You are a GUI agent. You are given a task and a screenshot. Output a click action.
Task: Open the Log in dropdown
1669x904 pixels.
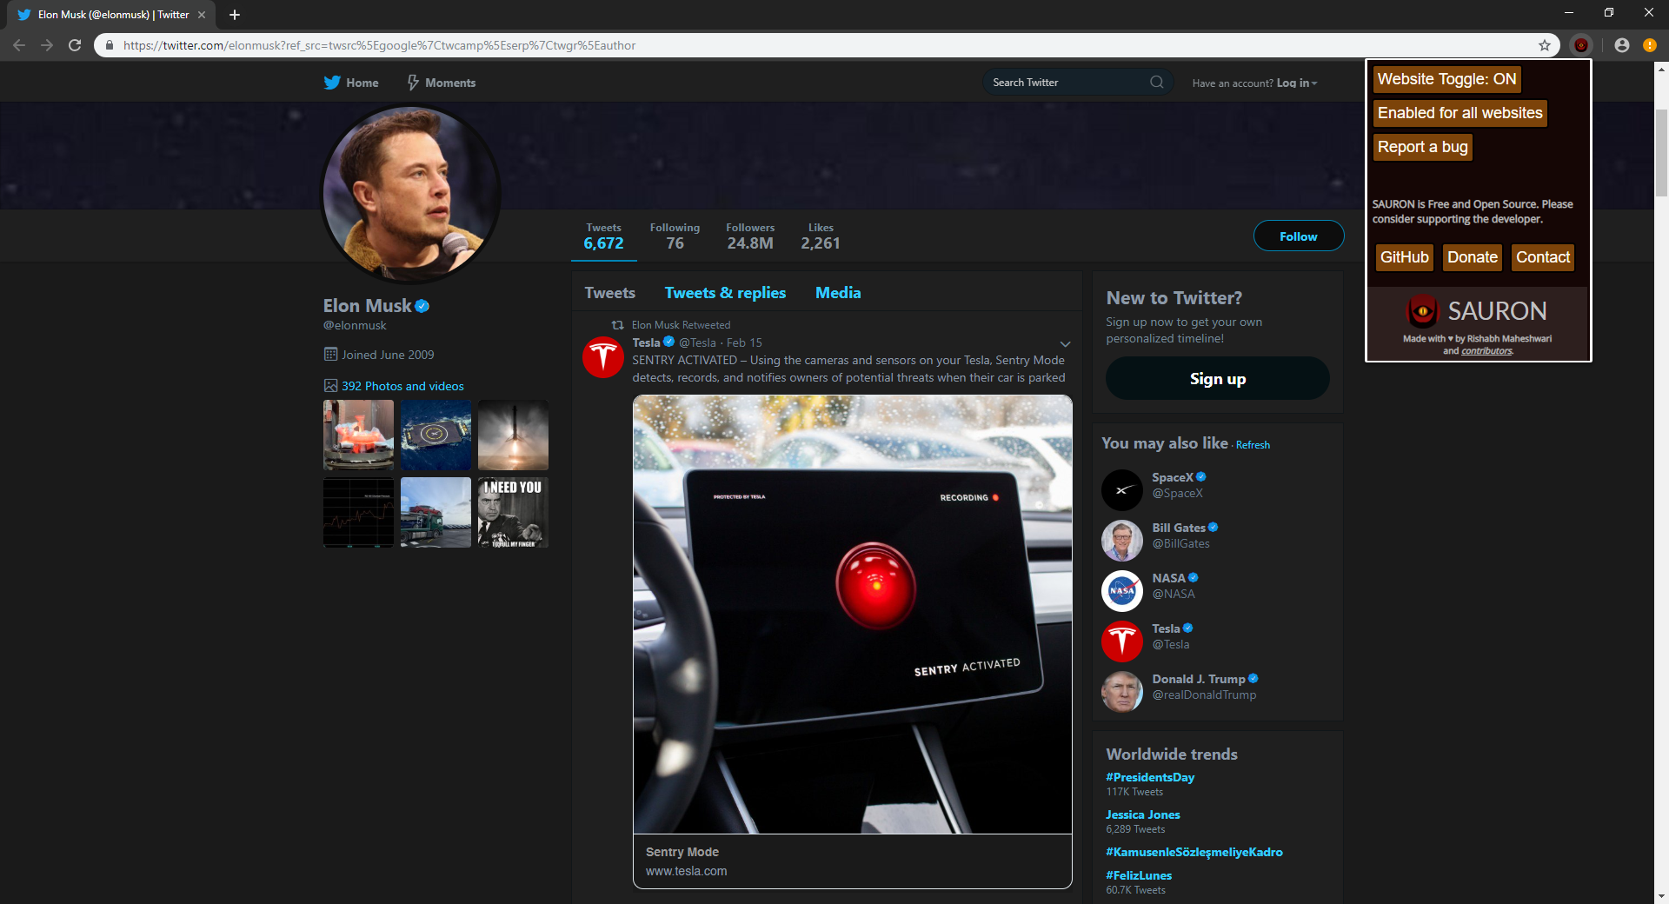[x=1296, y=83]
